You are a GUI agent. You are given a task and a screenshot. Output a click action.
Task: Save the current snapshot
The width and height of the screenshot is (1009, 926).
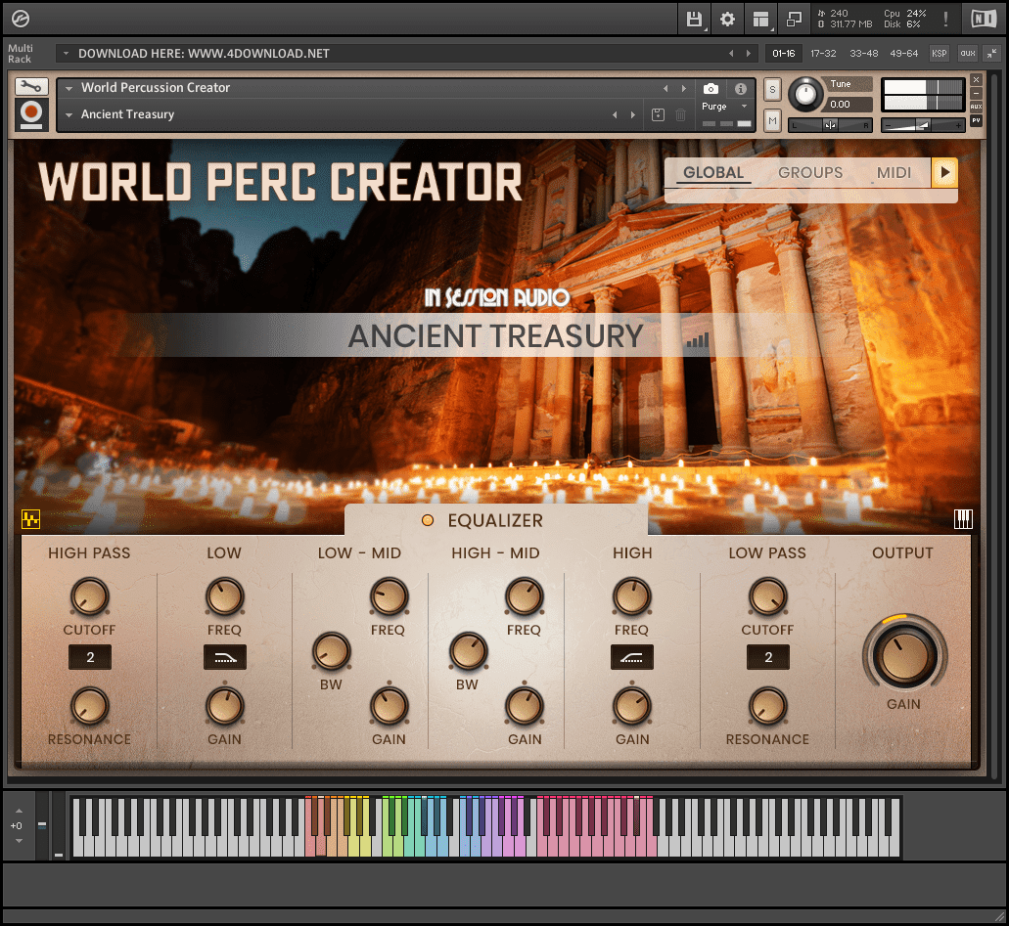point(658,115)
